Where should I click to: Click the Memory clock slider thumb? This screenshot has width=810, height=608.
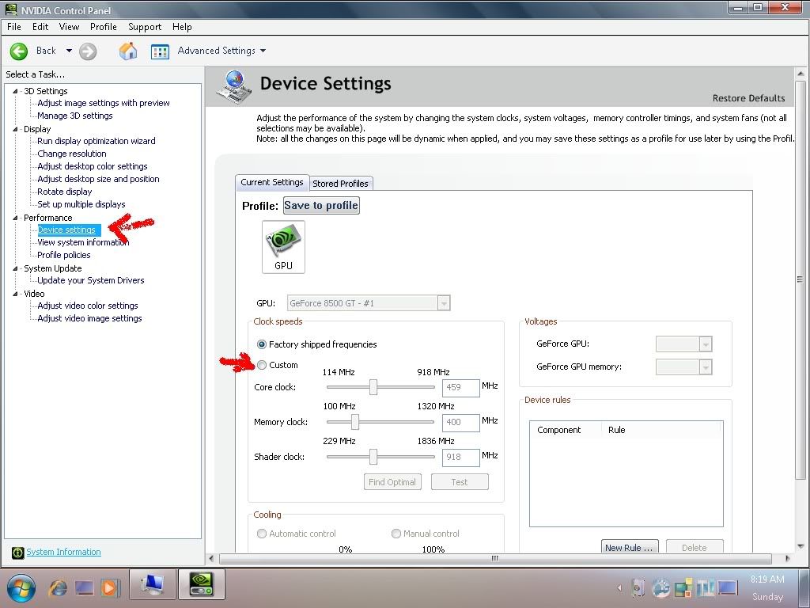[x=355, y=422]
